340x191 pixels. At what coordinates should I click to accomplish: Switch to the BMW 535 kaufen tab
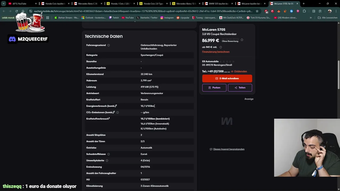pos(219,4)
